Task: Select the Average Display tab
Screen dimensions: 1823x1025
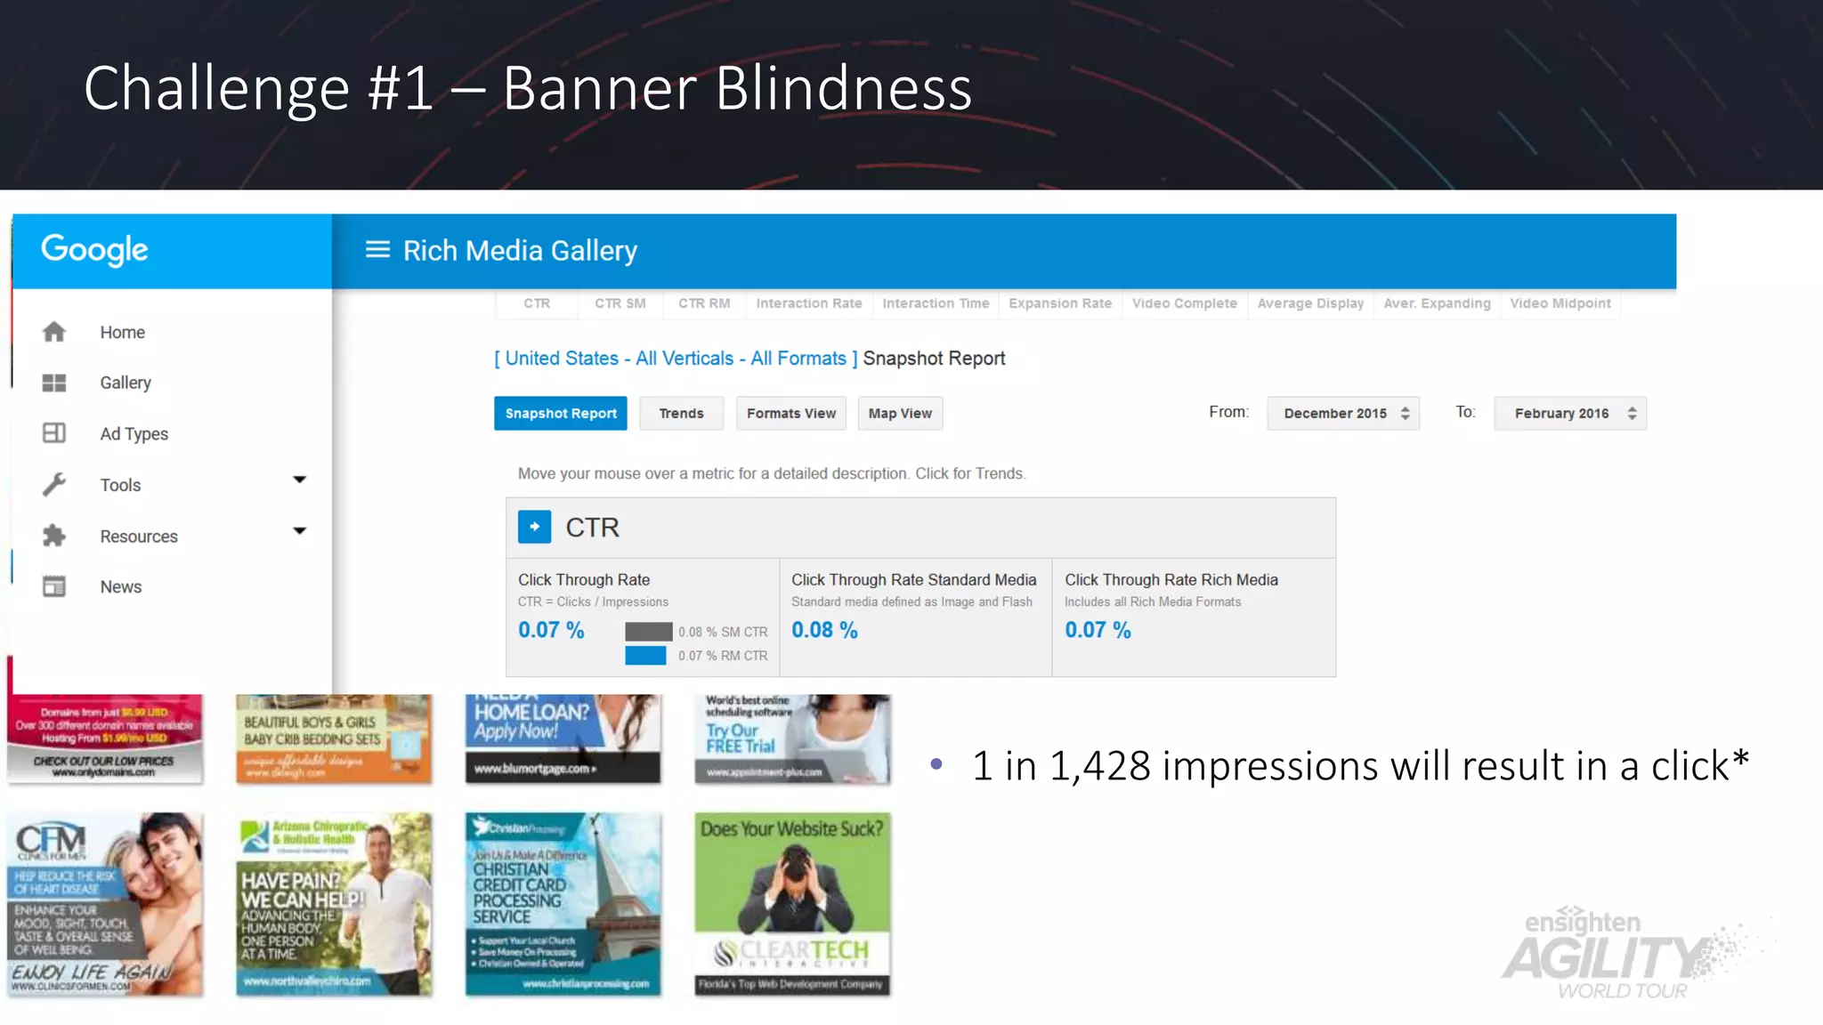Action: click(x=1310, y=303)
